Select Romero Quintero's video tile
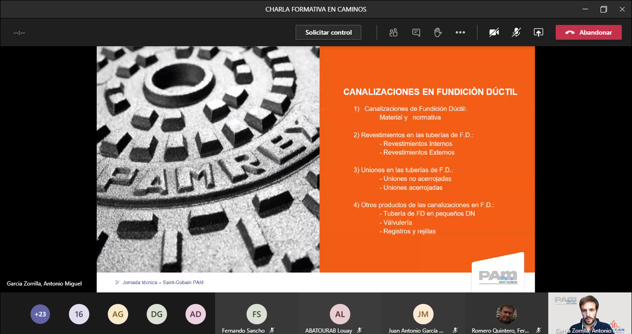Viewport: 632px width, 334px height. tap(507, 313)
